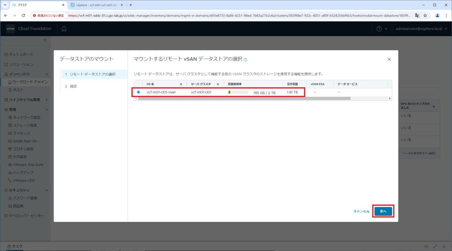Click the browser back arrow
Image resolution: width=452 pixels, height=251 pixels.
pyautogui.click(x=6, y=15)
